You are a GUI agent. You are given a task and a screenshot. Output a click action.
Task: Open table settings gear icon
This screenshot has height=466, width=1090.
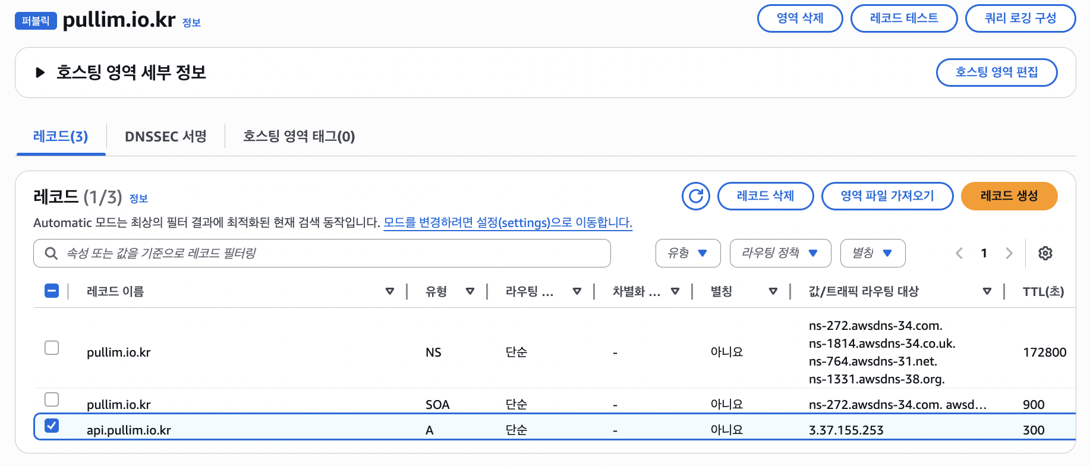(x=1045, y=253)
